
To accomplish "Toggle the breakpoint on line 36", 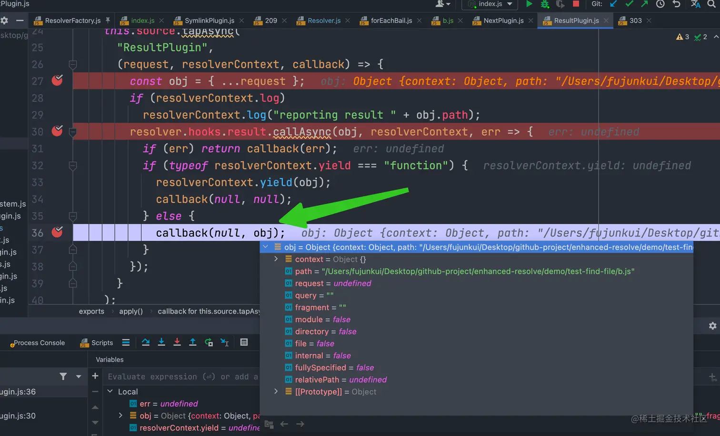I will click(57, 232).
